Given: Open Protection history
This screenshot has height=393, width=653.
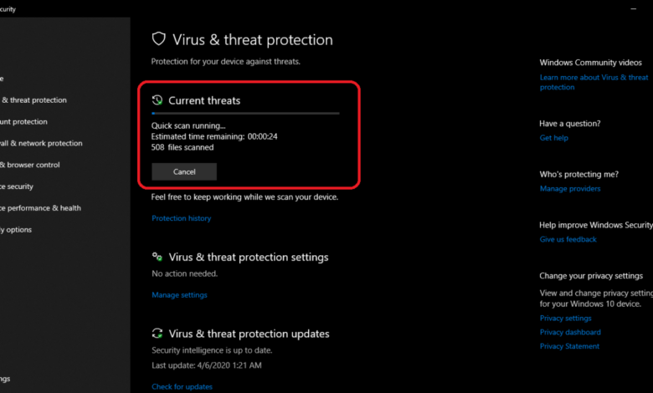Looking at the screenshot, I should [x=181, y=218].
